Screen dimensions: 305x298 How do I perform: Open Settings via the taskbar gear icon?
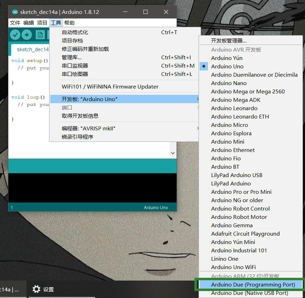pyautogui.click(x=36, y=289)
